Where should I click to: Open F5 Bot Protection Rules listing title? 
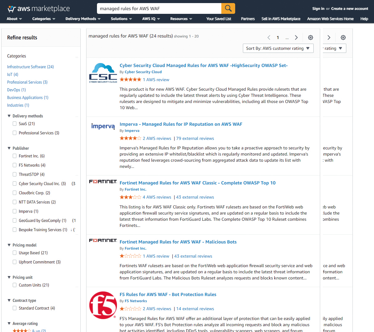coord(168,294)
